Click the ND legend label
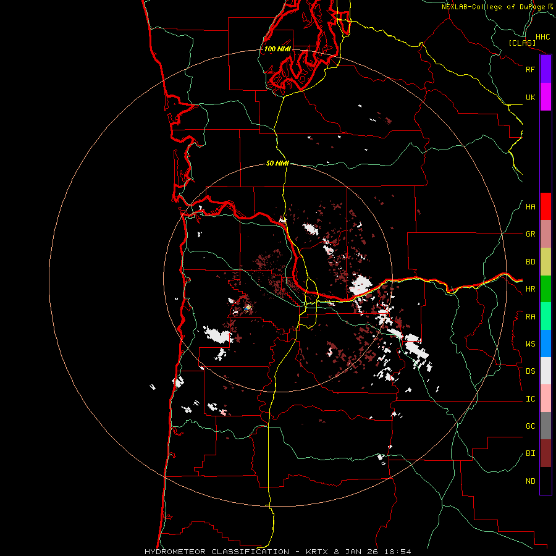Screen dimensions: 556x556 (530, 481)
